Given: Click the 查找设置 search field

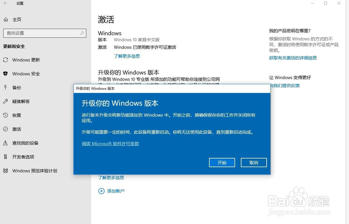Looking at the screenshot, I should tap(45, 33).
